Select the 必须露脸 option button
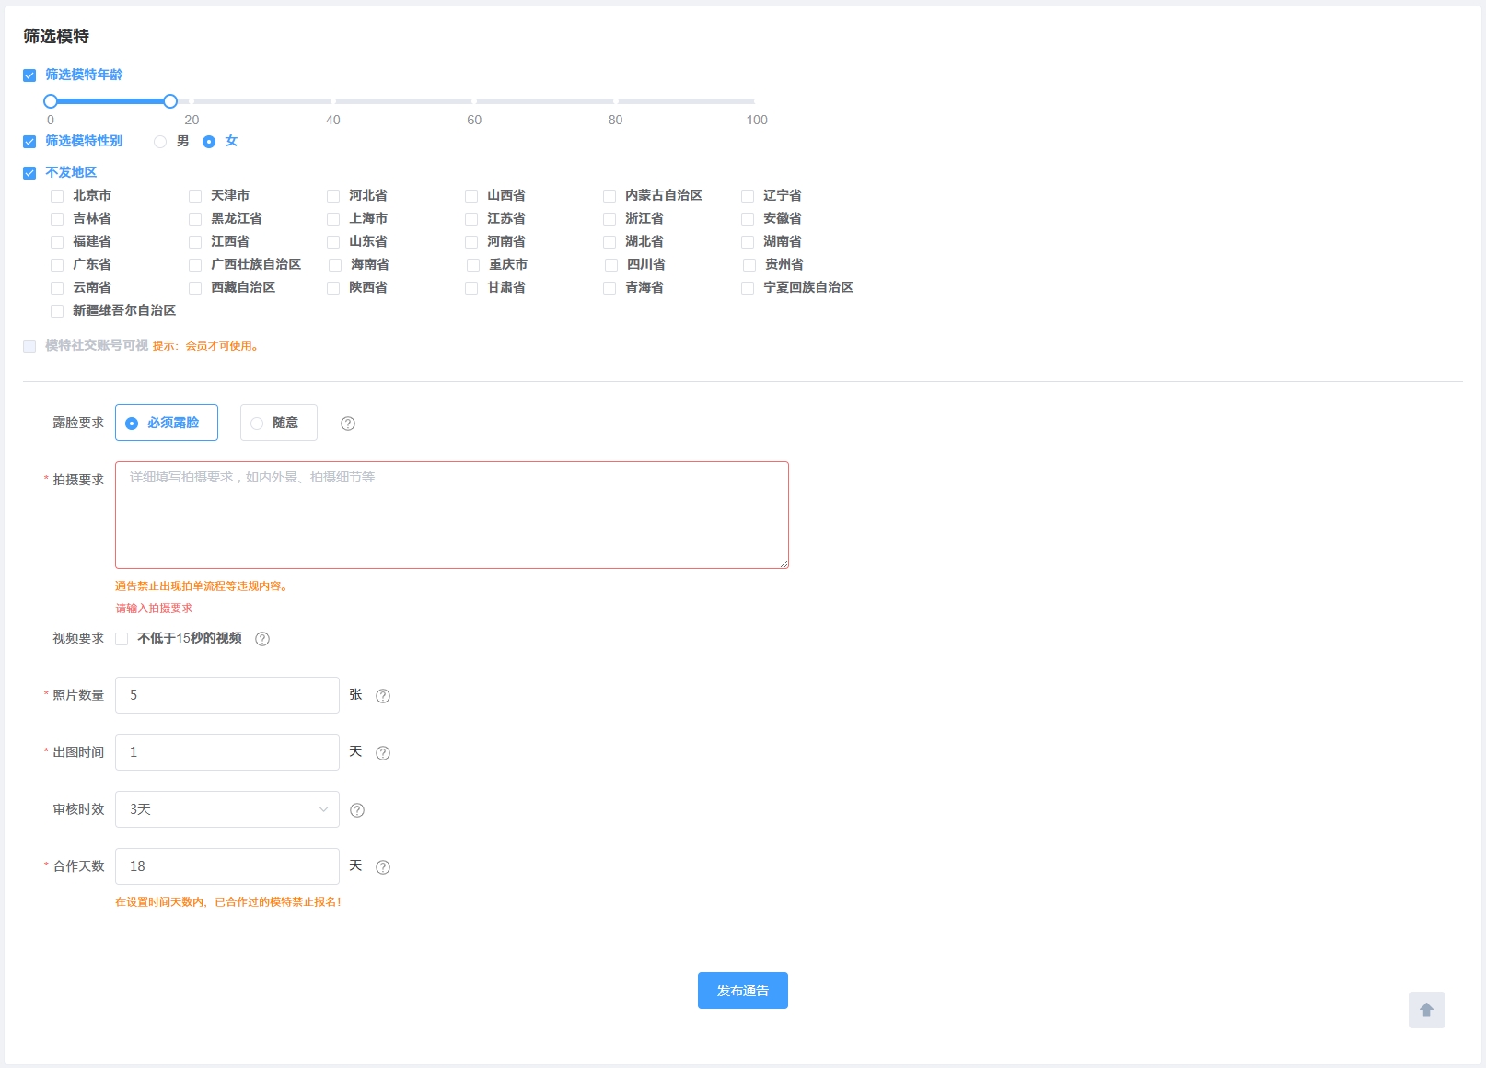This screenshot has width=1486, height=1068. click(167, 423)
